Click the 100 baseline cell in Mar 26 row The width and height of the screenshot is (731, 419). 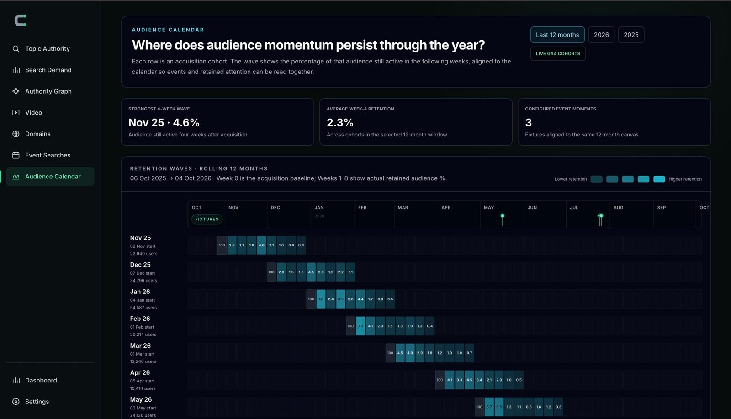[390, 353]
